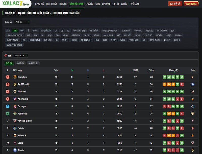202x154 pixels.
Task: Click the Espanyol club crest icon
Action: tap(15, 106)
